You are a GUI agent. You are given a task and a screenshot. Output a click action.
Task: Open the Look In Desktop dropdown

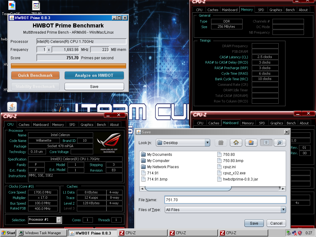[207, 143]
